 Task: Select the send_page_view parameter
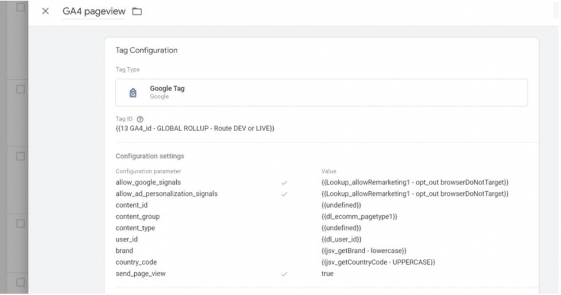point(141,274)
